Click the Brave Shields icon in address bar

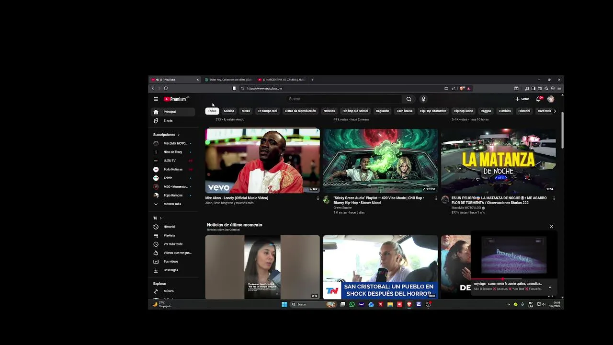[462, 88]
